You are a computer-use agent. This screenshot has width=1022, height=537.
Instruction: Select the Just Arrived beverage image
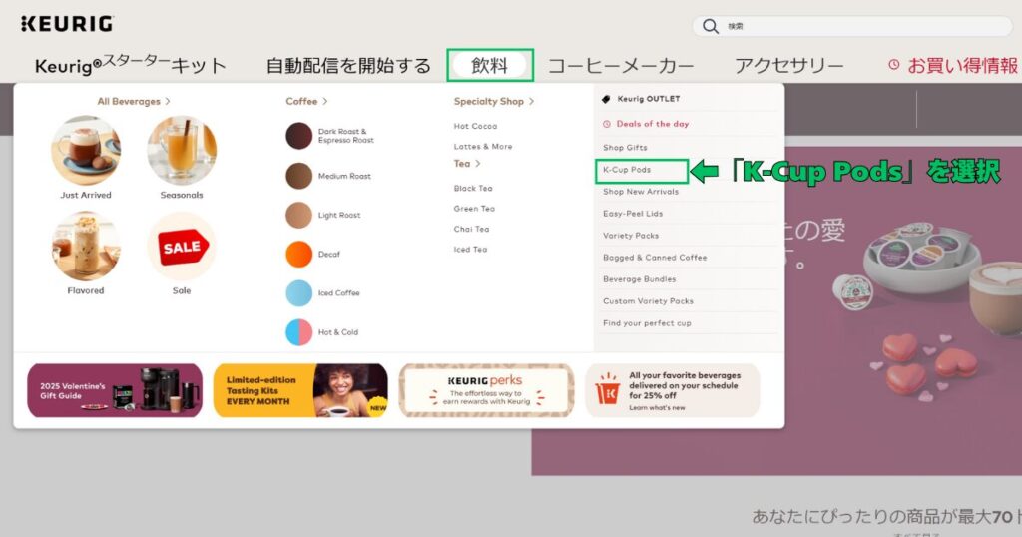(x=86, y=151)
